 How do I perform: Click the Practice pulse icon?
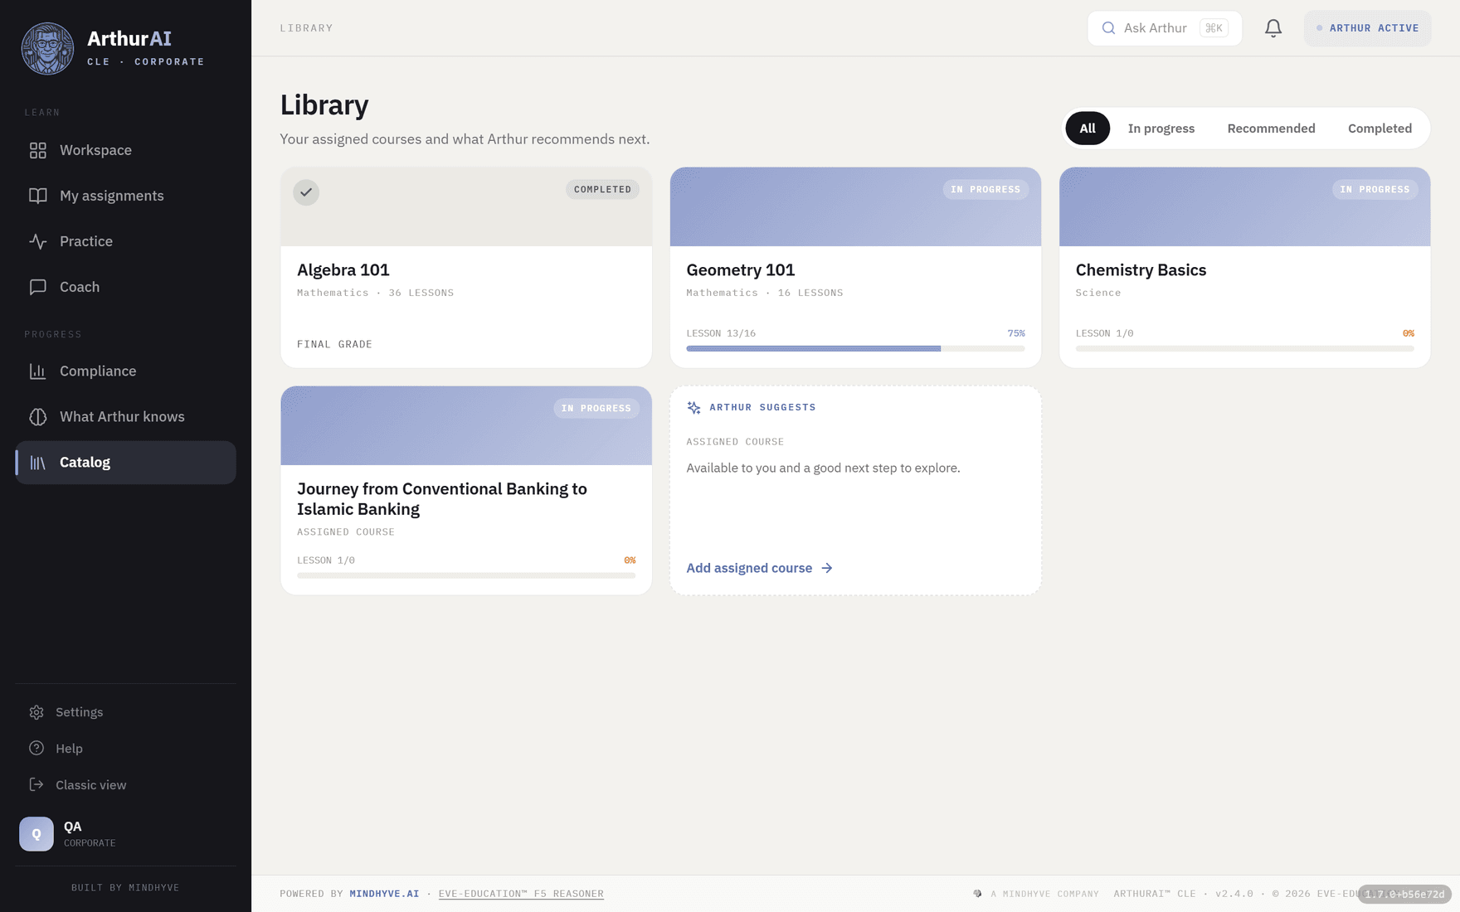coord(38,241)
